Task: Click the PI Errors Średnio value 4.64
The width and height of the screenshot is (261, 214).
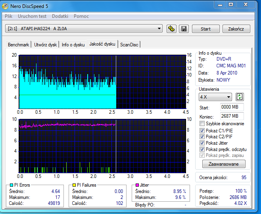Action: coord(56,191)
